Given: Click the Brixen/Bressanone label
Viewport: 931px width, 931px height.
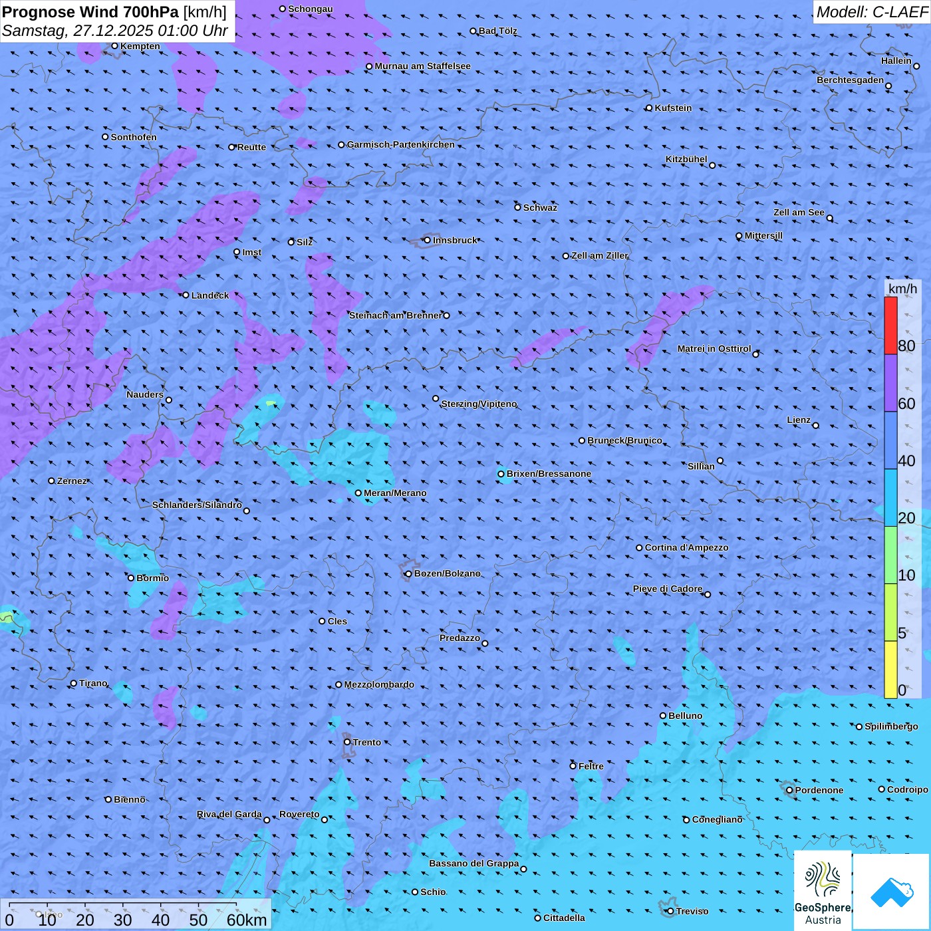Looking at the screenshot, I should 549,473.
